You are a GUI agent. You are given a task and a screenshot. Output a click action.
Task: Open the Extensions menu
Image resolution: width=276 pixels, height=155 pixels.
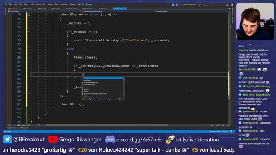pos(64,4)
